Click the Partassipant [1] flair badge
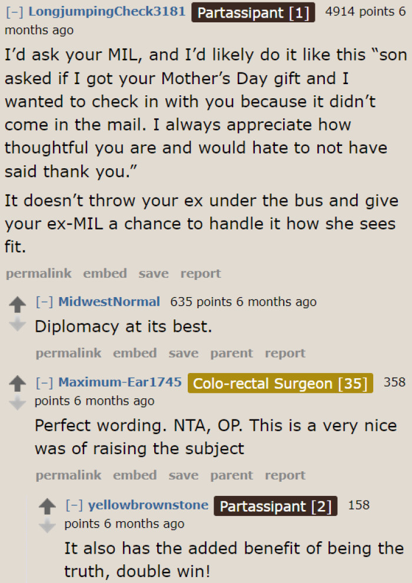 coord(253,12)
